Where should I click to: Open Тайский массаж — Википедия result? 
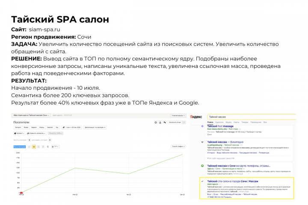tap(225, 142)
